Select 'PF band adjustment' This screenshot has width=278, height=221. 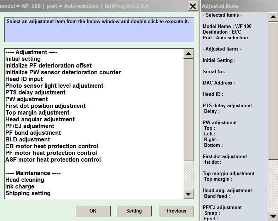[x=33, y=133]
